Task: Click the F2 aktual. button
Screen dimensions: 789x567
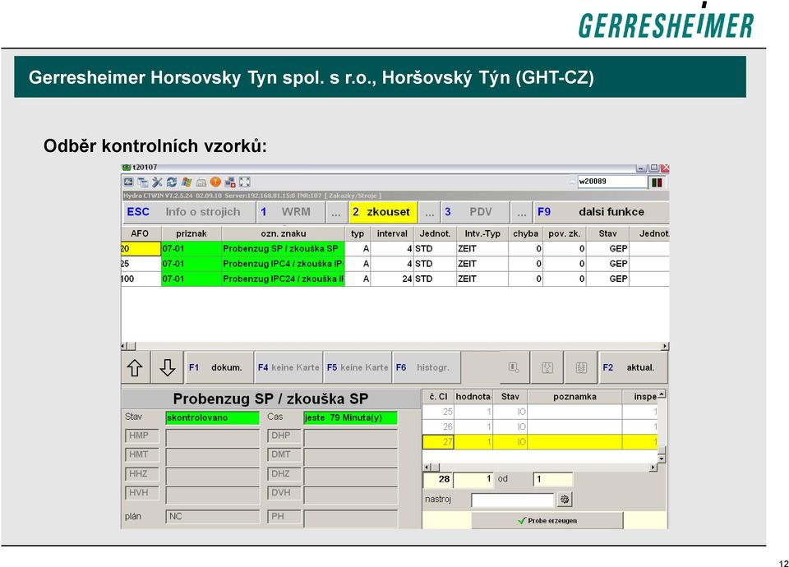Action: 633,368
